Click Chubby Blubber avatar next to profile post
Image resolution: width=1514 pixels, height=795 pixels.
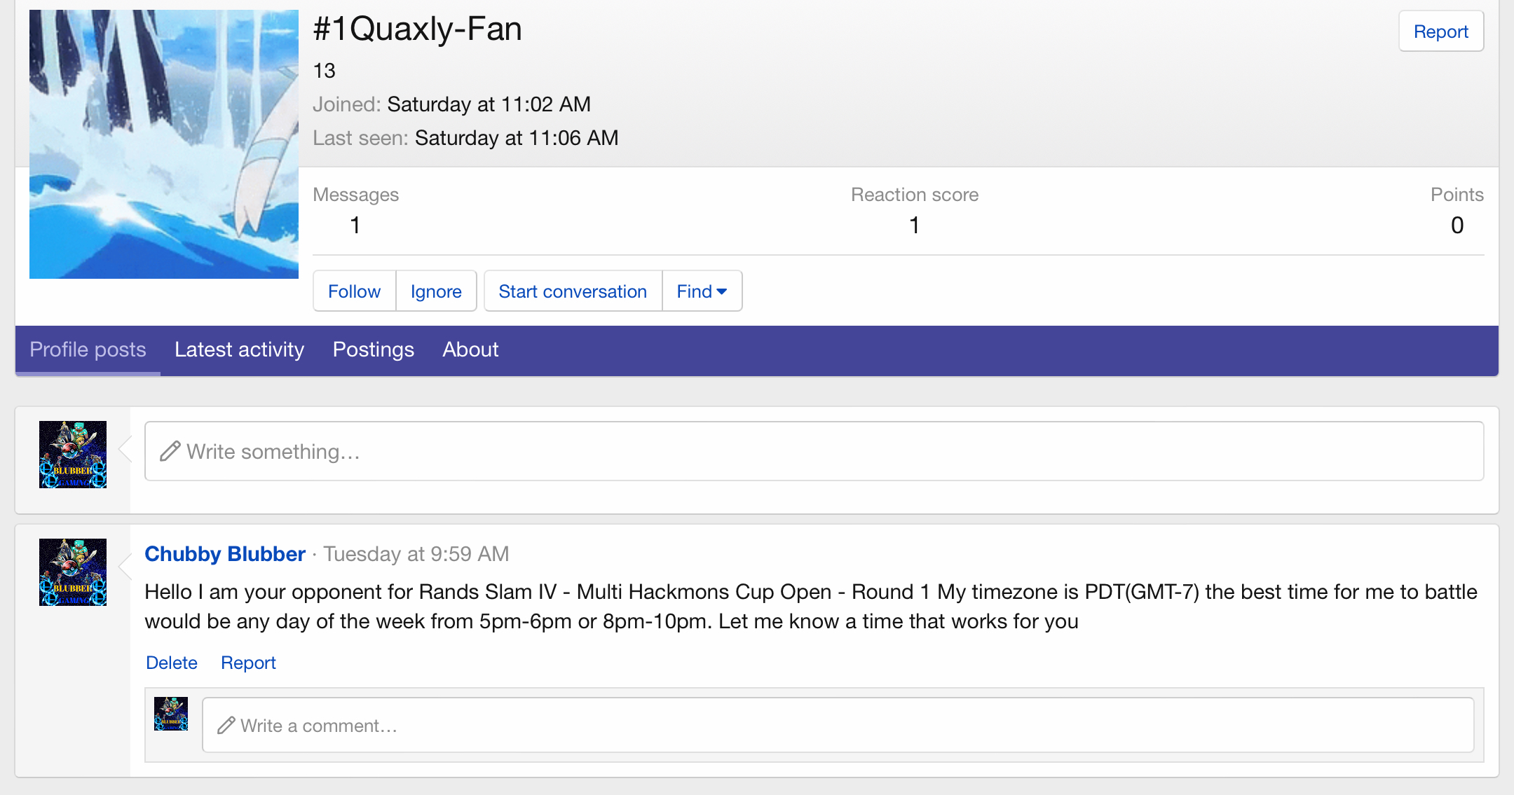[x=73, y=572]
